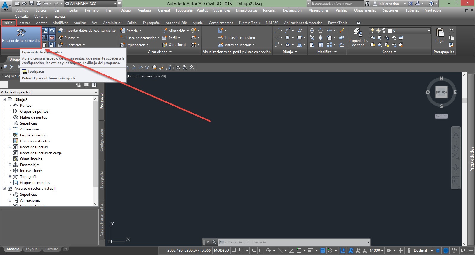Click the toolspace help question-mark icon
The width and height of the screenshot is (475, 255).
(x=94, y=85)
